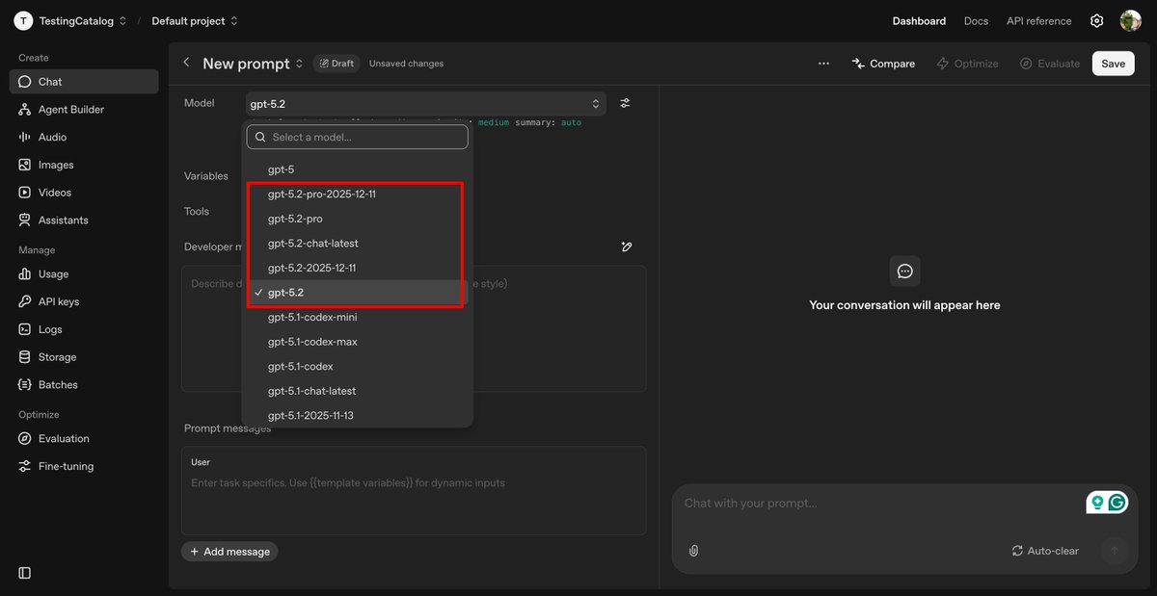Click the Grammarly icon in chat box
Image resolution: width=1157 pixels, height=596 pixels.
click(1117, 503)
